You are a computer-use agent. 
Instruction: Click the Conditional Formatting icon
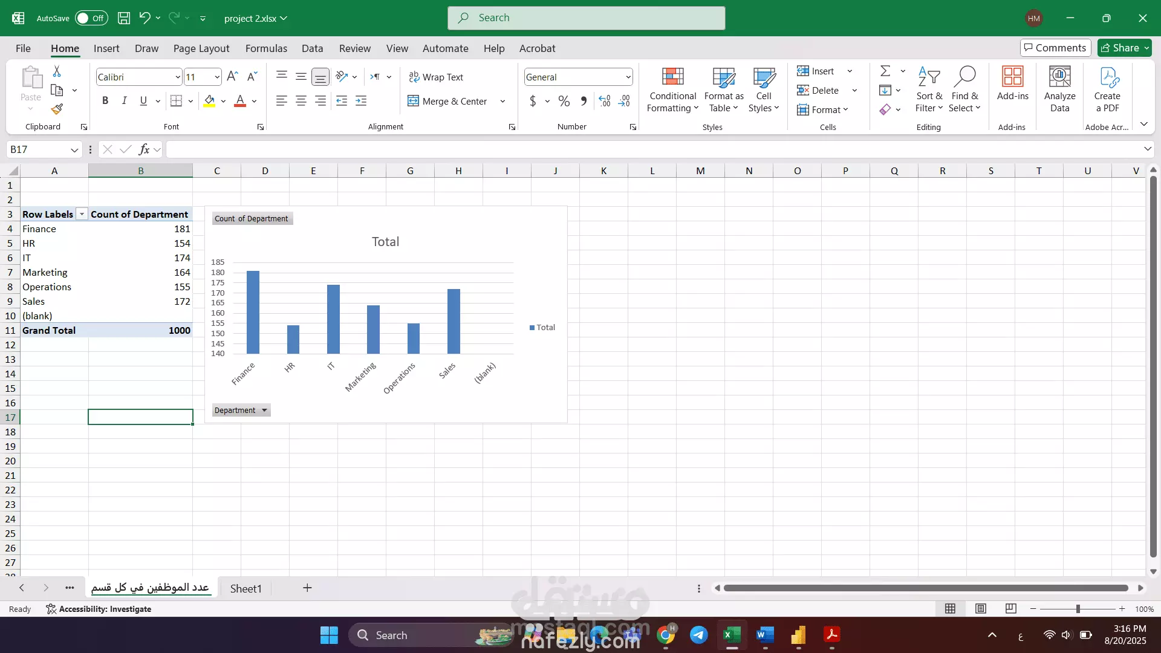[x=672, y=77]
